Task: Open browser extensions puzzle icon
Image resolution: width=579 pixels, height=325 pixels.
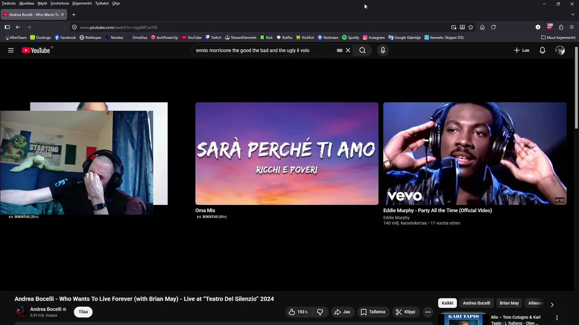Action: coord(561,27)
